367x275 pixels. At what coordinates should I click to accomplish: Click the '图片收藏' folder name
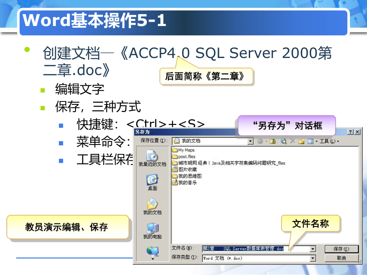tap(187, 170)
